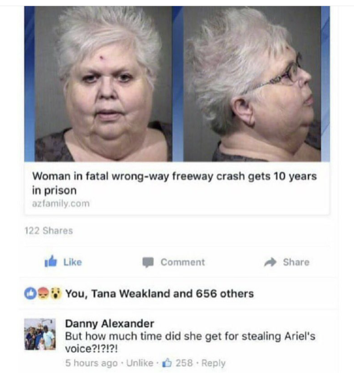Toggle Like on the post
The height and width of the screenshot is (378, 354).
coord(64,262)
